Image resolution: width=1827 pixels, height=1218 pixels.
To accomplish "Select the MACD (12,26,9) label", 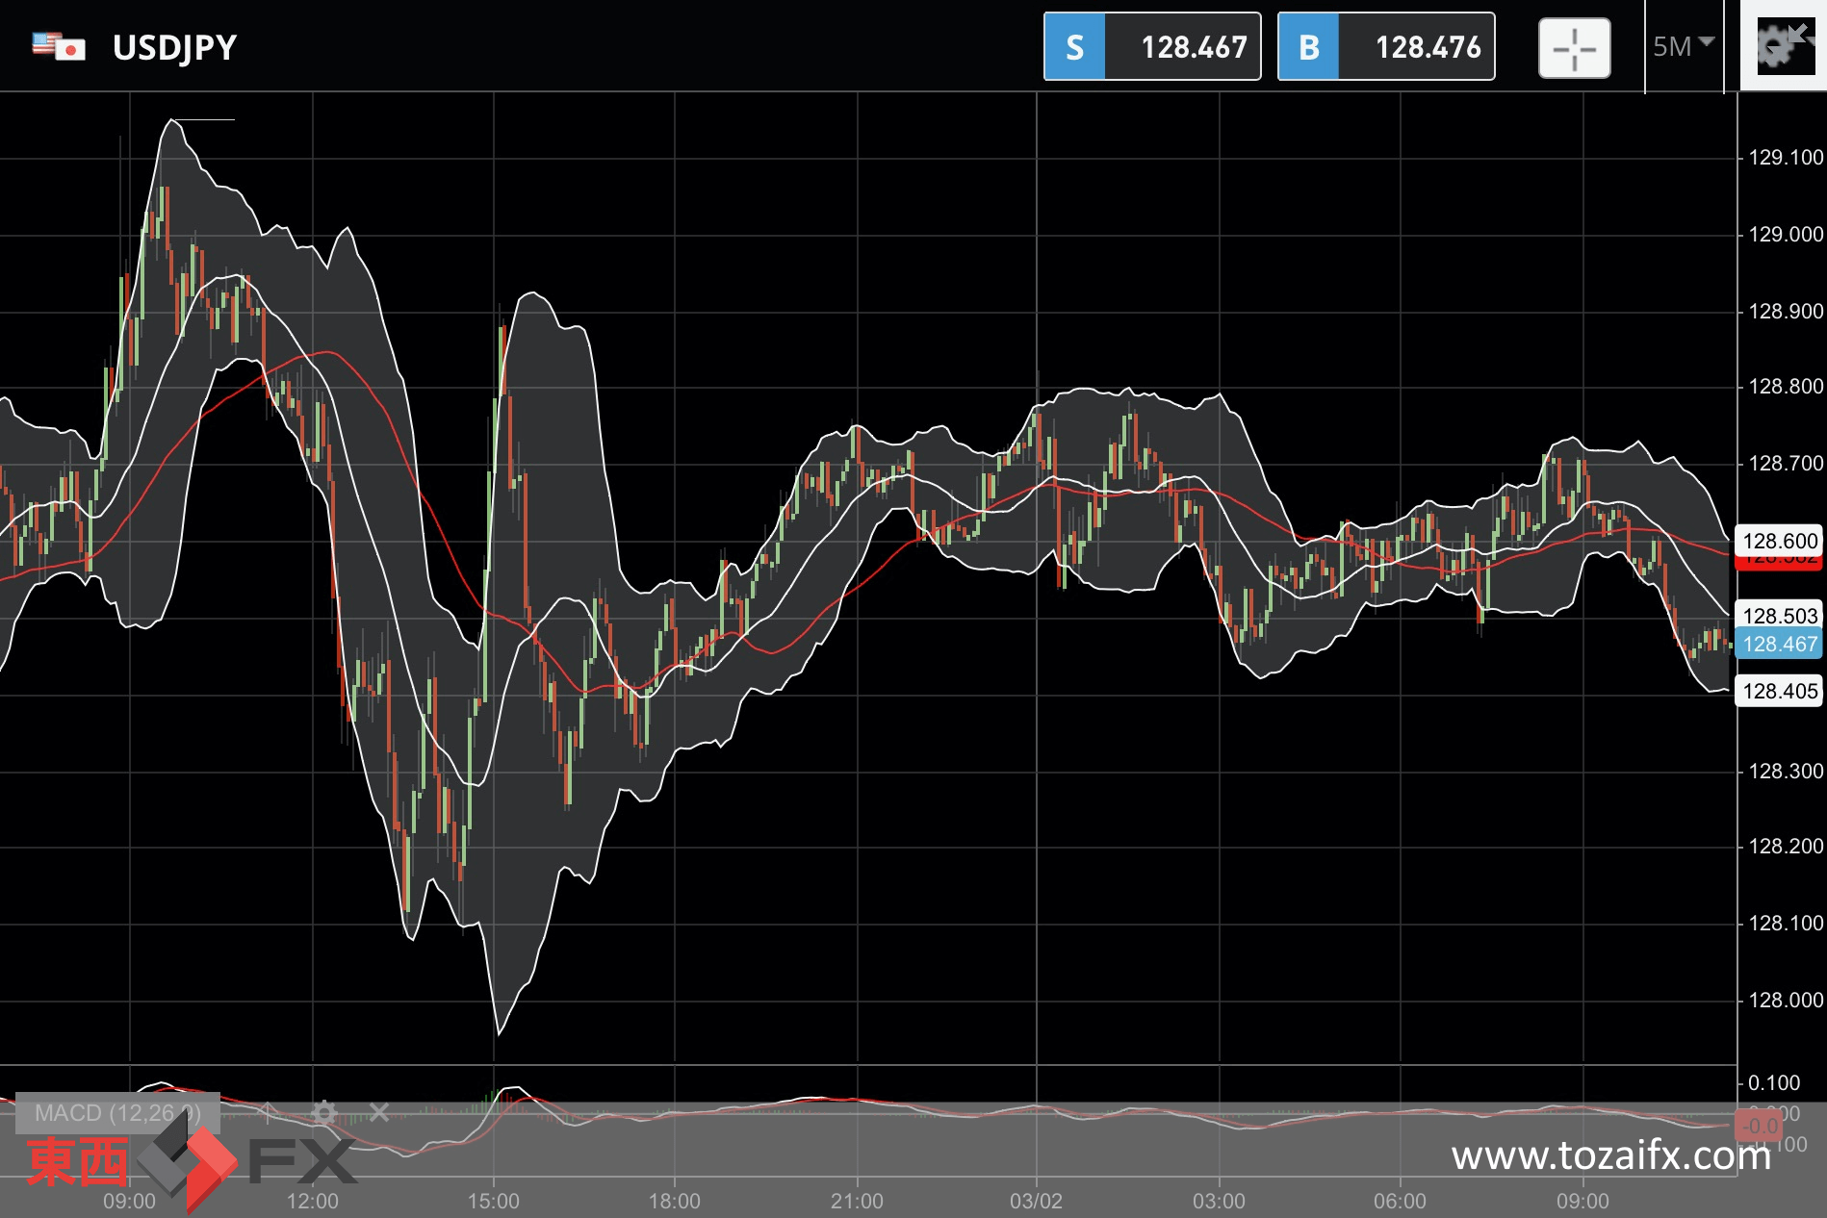I will tap(117, 1113).
